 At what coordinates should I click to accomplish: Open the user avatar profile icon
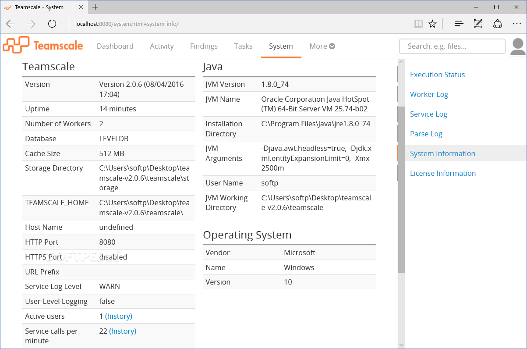click(x=518, y=46)
